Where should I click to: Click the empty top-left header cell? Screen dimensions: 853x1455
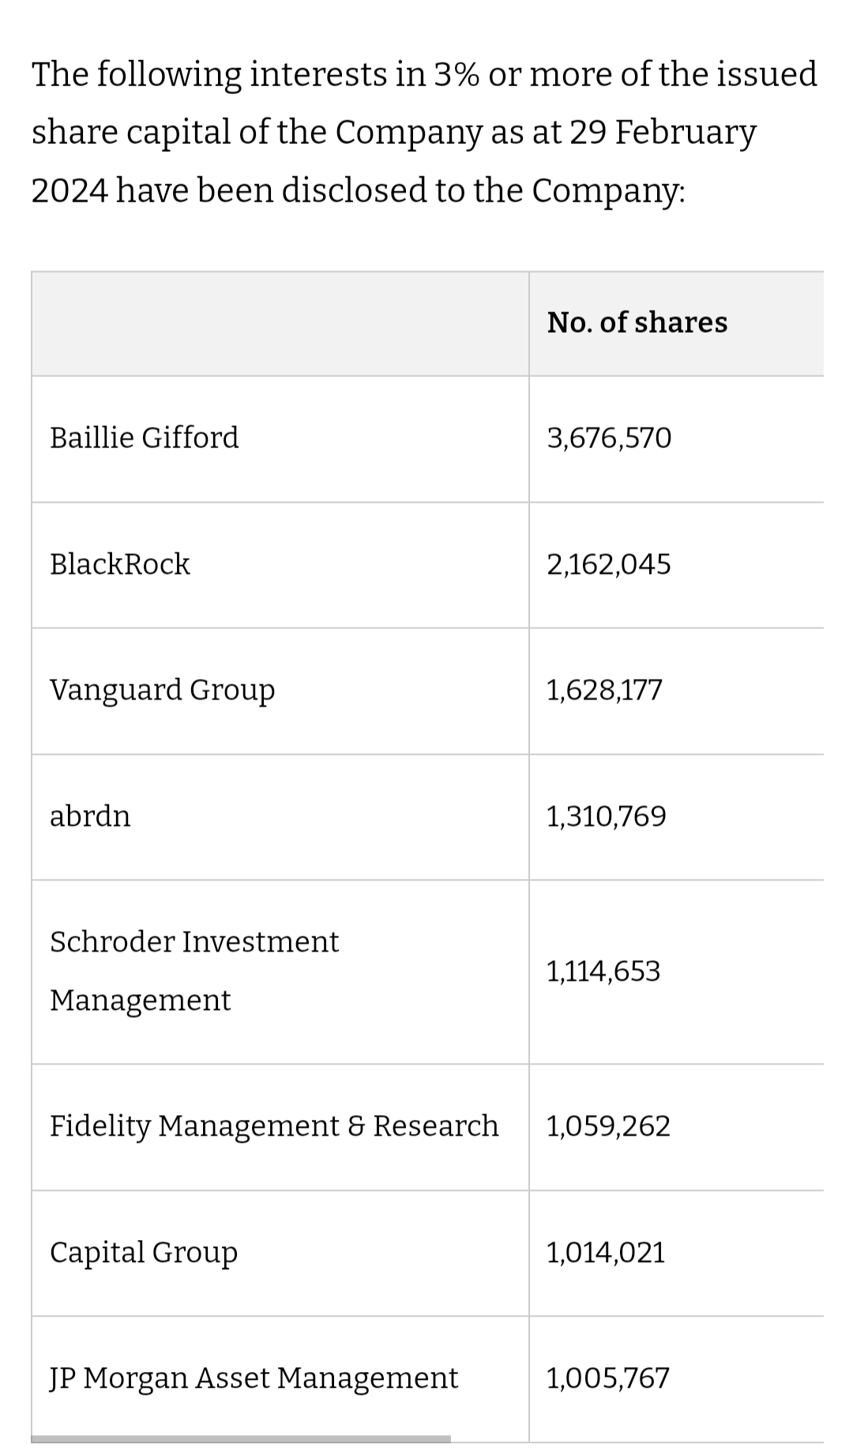point(280,323)
